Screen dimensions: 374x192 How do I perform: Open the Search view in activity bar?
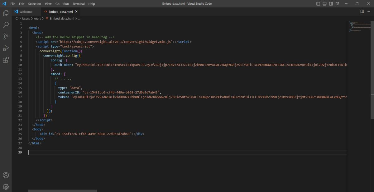[x=6, y=25]
